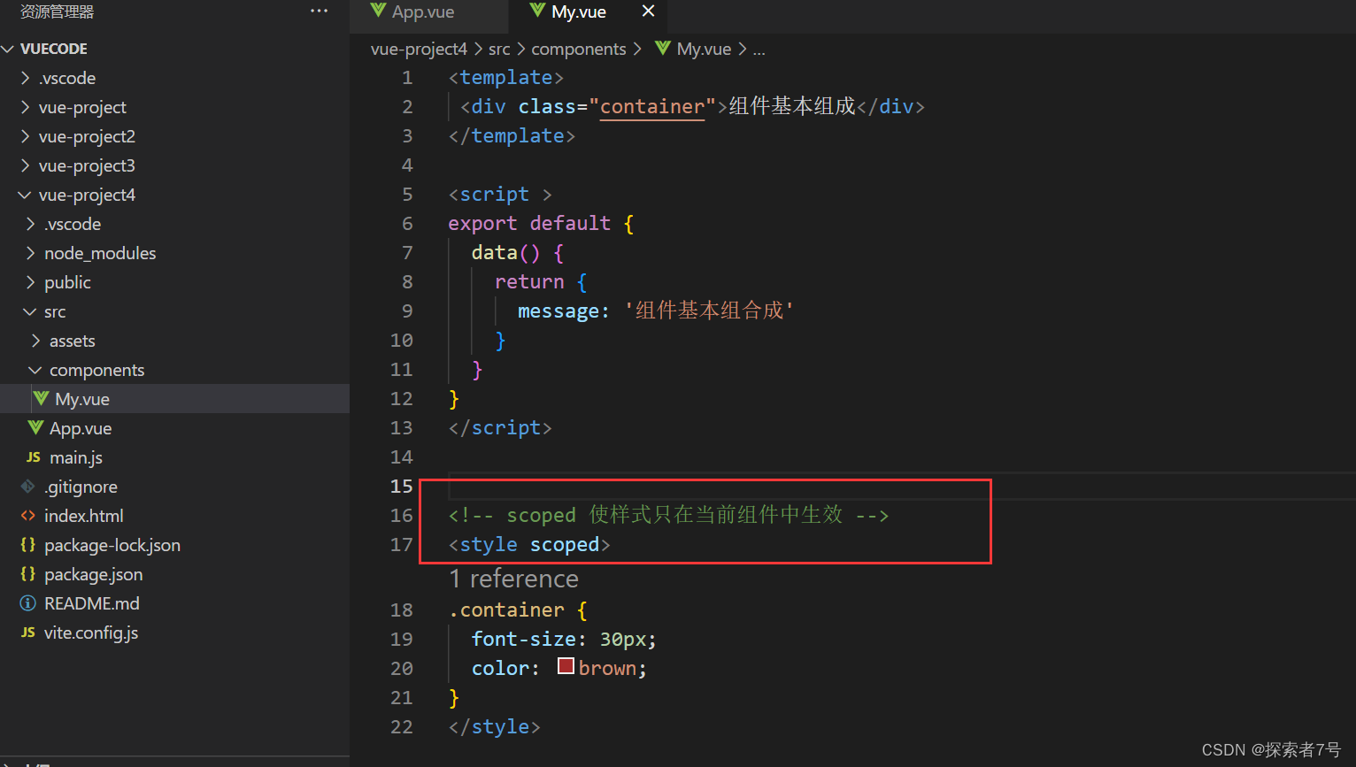The width and height of the screenshot is (1356, 767).
Task: Click the Vue icon beside App.vue tree item
Action: click(35, 427)
